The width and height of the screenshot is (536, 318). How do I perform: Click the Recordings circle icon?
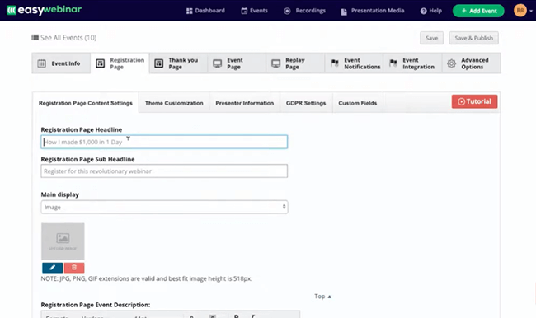(287, 11)
